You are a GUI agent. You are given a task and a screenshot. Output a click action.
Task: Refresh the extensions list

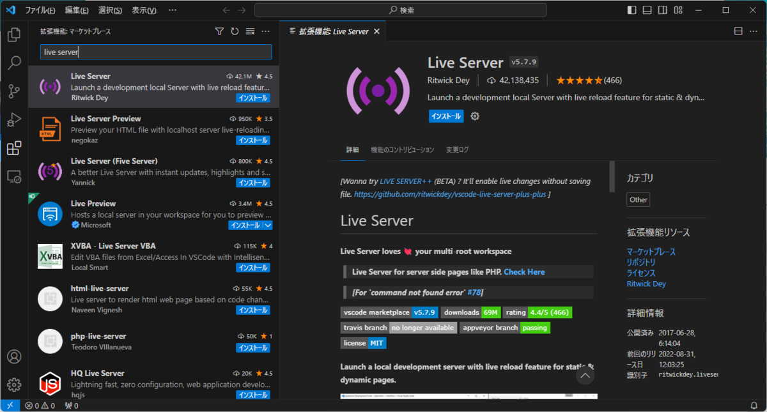[235, 31]
